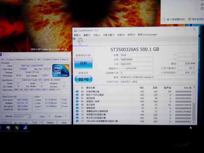Click raw value 0000027E80EB in C3 row

click(x=183, y=112)
